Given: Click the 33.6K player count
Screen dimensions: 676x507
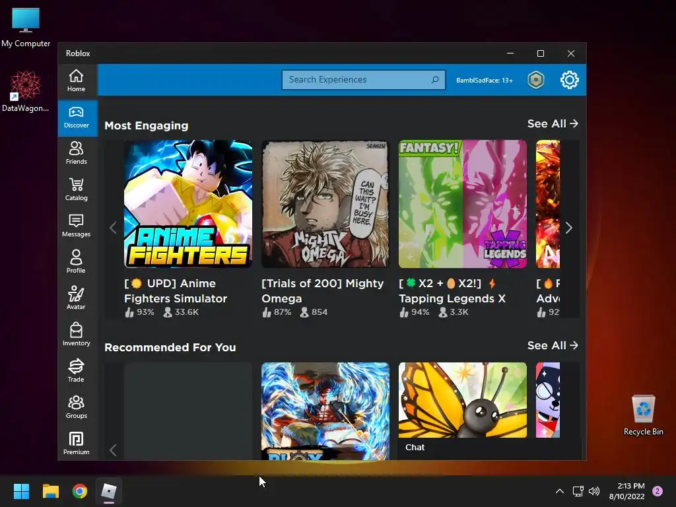Looking at the screenshot, I should tap(181, 312).
